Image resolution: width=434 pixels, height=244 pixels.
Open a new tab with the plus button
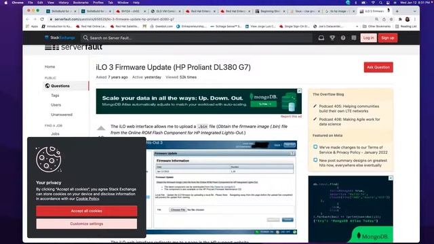coord(397,11)
